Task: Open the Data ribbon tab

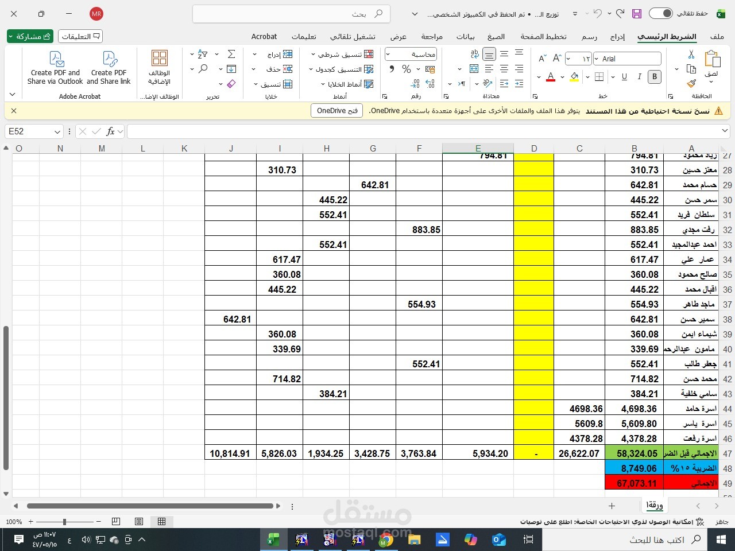Action: (x=465, y=37)
